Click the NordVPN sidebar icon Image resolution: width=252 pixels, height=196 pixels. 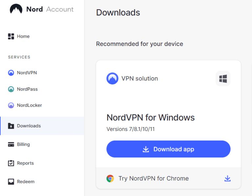point(11,73)
